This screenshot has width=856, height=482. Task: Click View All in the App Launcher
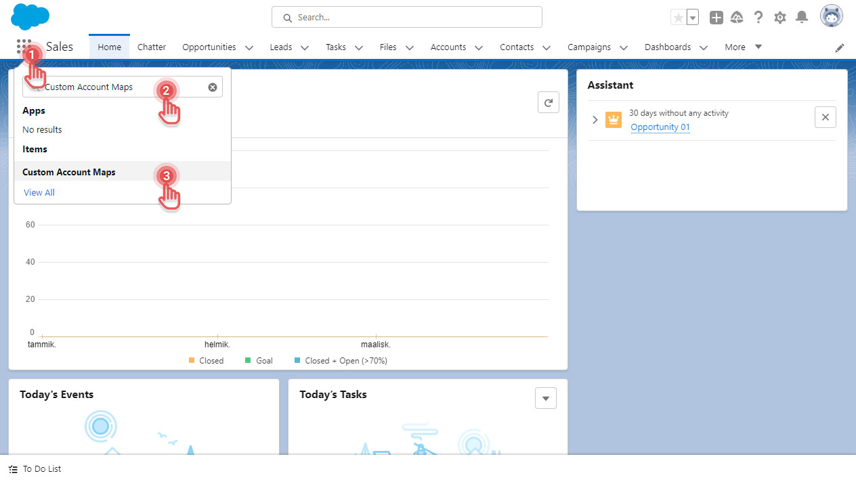coord(39,192)
